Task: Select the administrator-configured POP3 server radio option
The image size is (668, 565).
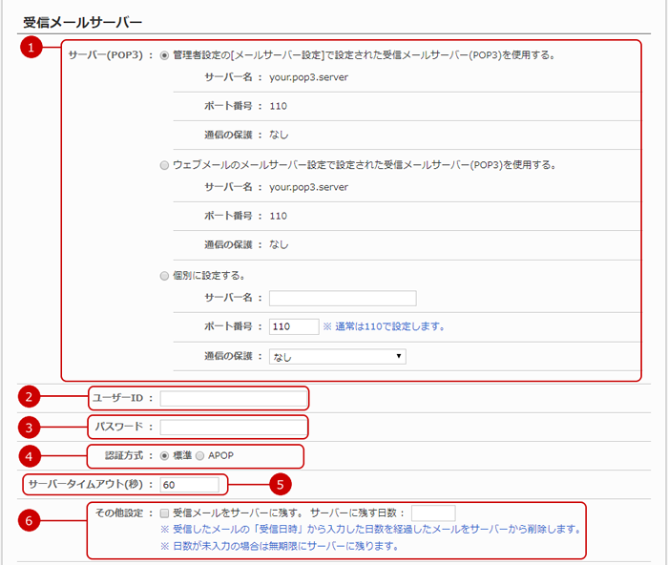Action: (x=165, y=55)
